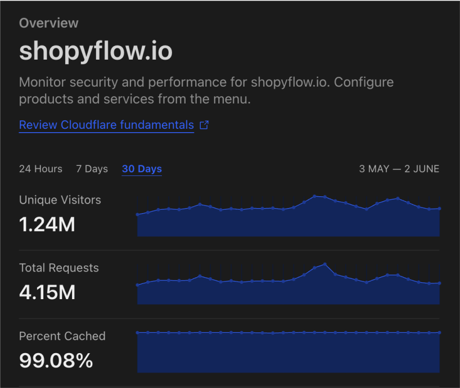Click the Overview breadcrumb text
The height and width of the screenshot is (388, 460).
tap(49, 23)
